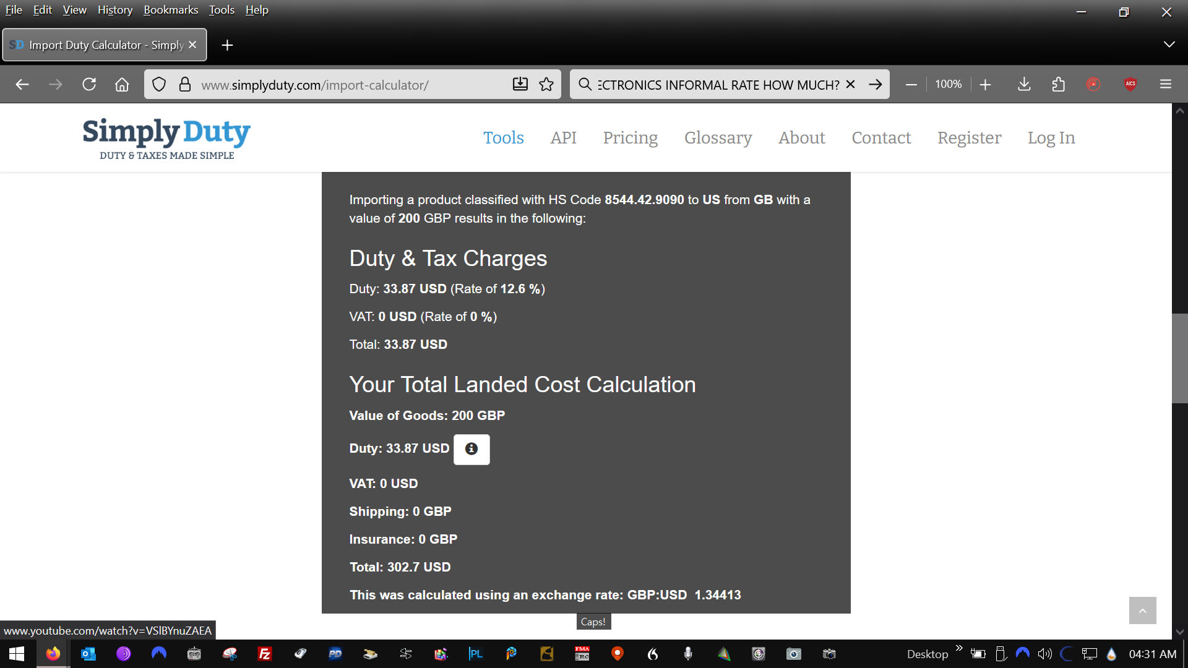Screen dimensions: 1188x668
Task: Click the scroll back to top button
Action: click(1142, 610)
